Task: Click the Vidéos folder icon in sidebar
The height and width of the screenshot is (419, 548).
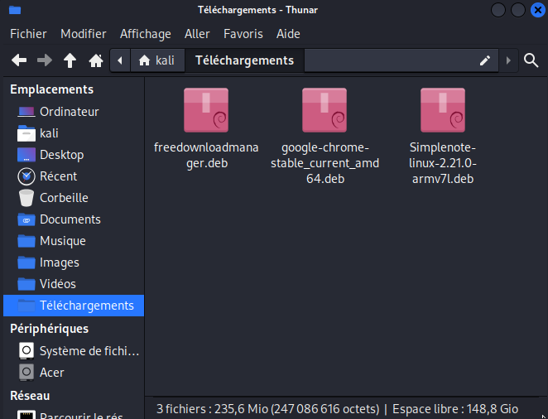Action: [26, 284]
